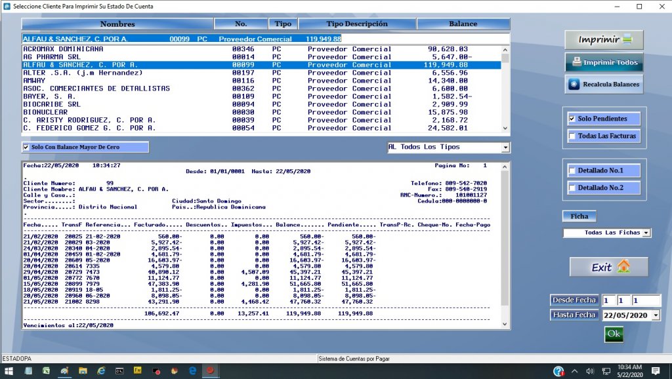Click the Imprimir printer button
Viewport: 672px width, 379px height.
(604, 40)
